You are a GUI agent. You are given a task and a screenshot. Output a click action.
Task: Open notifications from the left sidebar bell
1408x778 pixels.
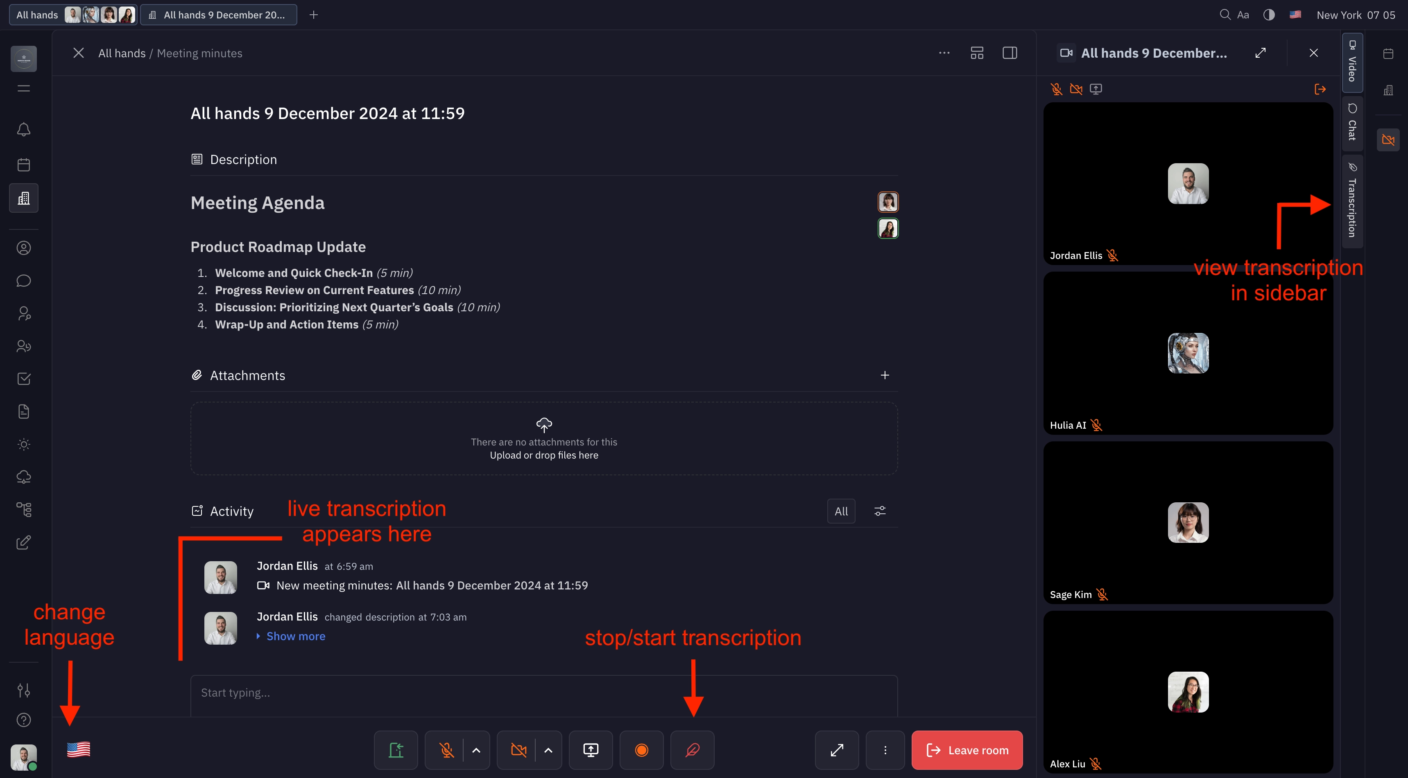23,129
